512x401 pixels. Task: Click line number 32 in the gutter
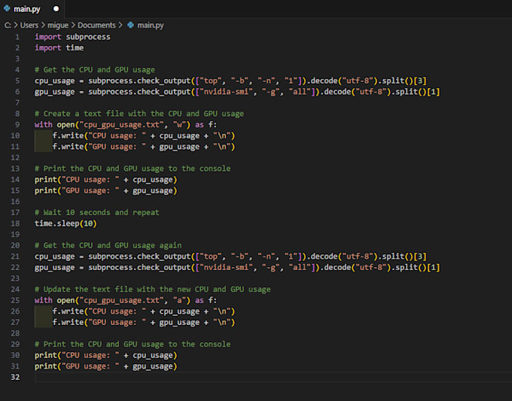tap(15, 377)
